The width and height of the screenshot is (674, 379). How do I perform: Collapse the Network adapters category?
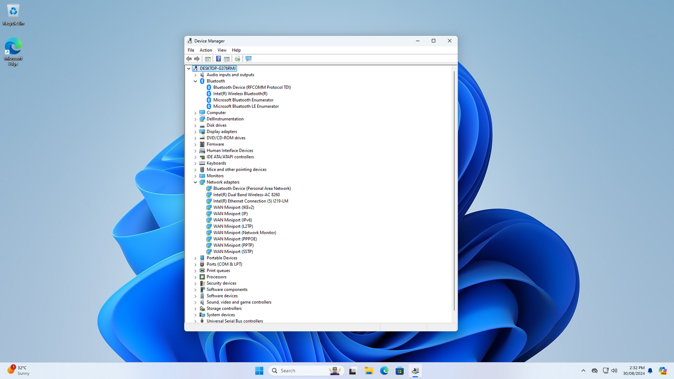195,182
